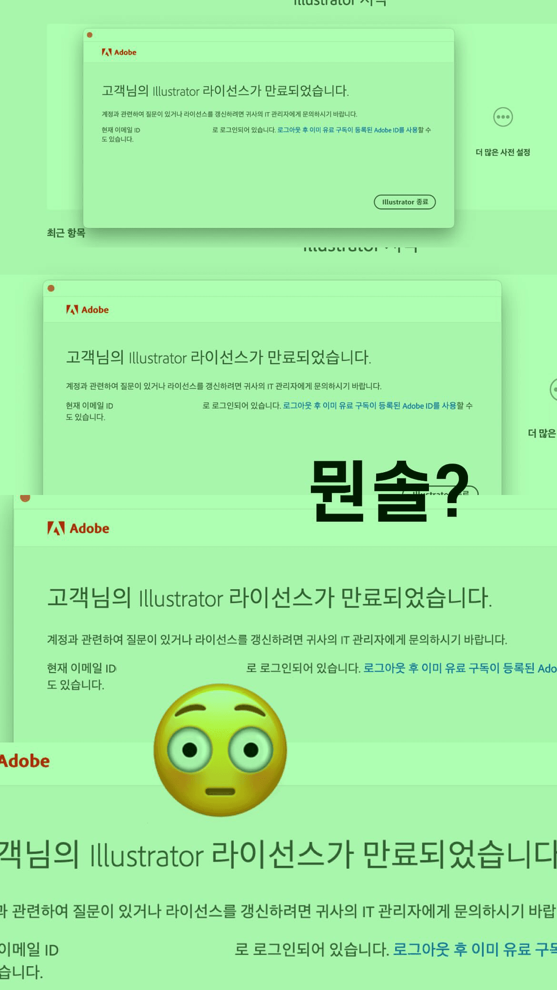The height and width of the screenshot is (990, 557).
Task: Click the Adobe logo in the third dialog copy
Action: (79, 528)
